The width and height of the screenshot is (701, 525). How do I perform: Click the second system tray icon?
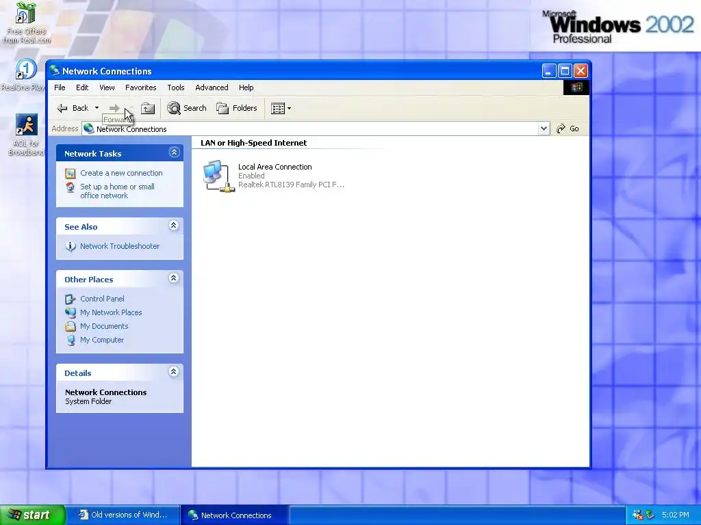click(x=650, y=515)
